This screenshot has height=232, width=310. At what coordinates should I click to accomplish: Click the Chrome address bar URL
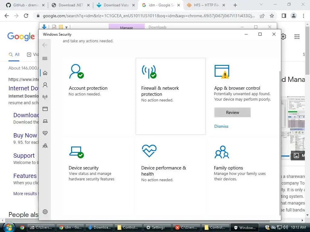pos(149,16)
